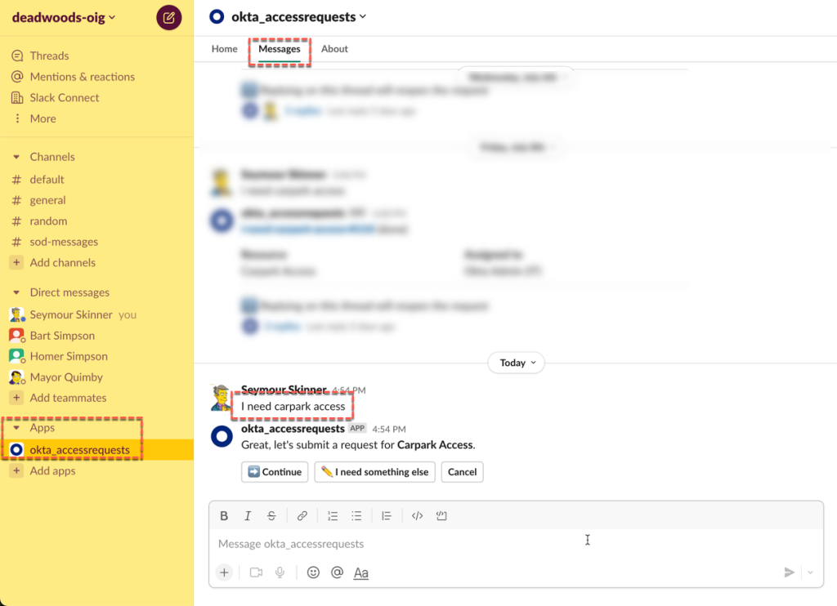
Task: Click the Message okta_accessrequests input field
Action: (x=516, y=544)
